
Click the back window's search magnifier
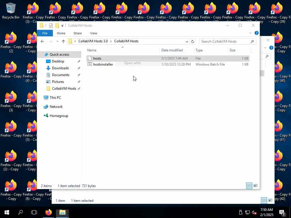(267, 56)
